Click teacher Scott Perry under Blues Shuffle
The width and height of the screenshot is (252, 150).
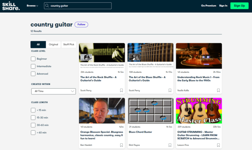[x=134, y=91]
